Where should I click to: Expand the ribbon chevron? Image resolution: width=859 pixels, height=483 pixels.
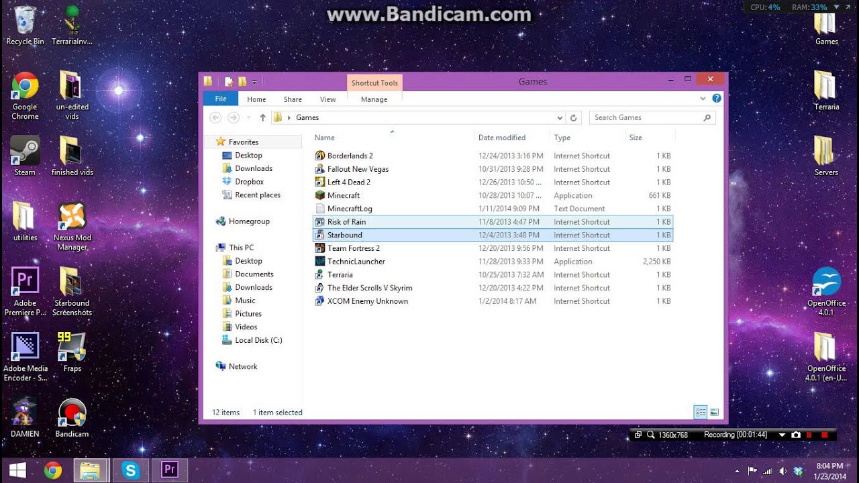[703, 99]
